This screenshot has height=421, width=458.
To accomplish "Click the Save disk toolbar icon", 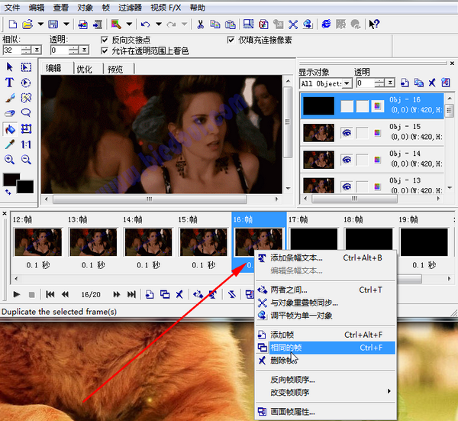I will click(53, 24).
